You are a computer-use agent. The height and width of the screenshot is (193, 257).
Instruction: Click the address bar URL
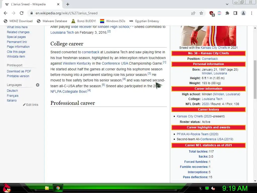66,13
